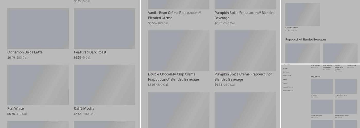Click the Steamed Milk item photo
The height and width of the screenshot is (128, 360).
[x=303, y=14]
